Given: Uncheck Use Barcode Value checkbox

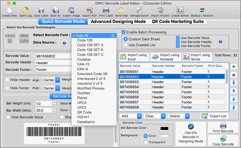Looking at the screenshot, I should point(178,38).
